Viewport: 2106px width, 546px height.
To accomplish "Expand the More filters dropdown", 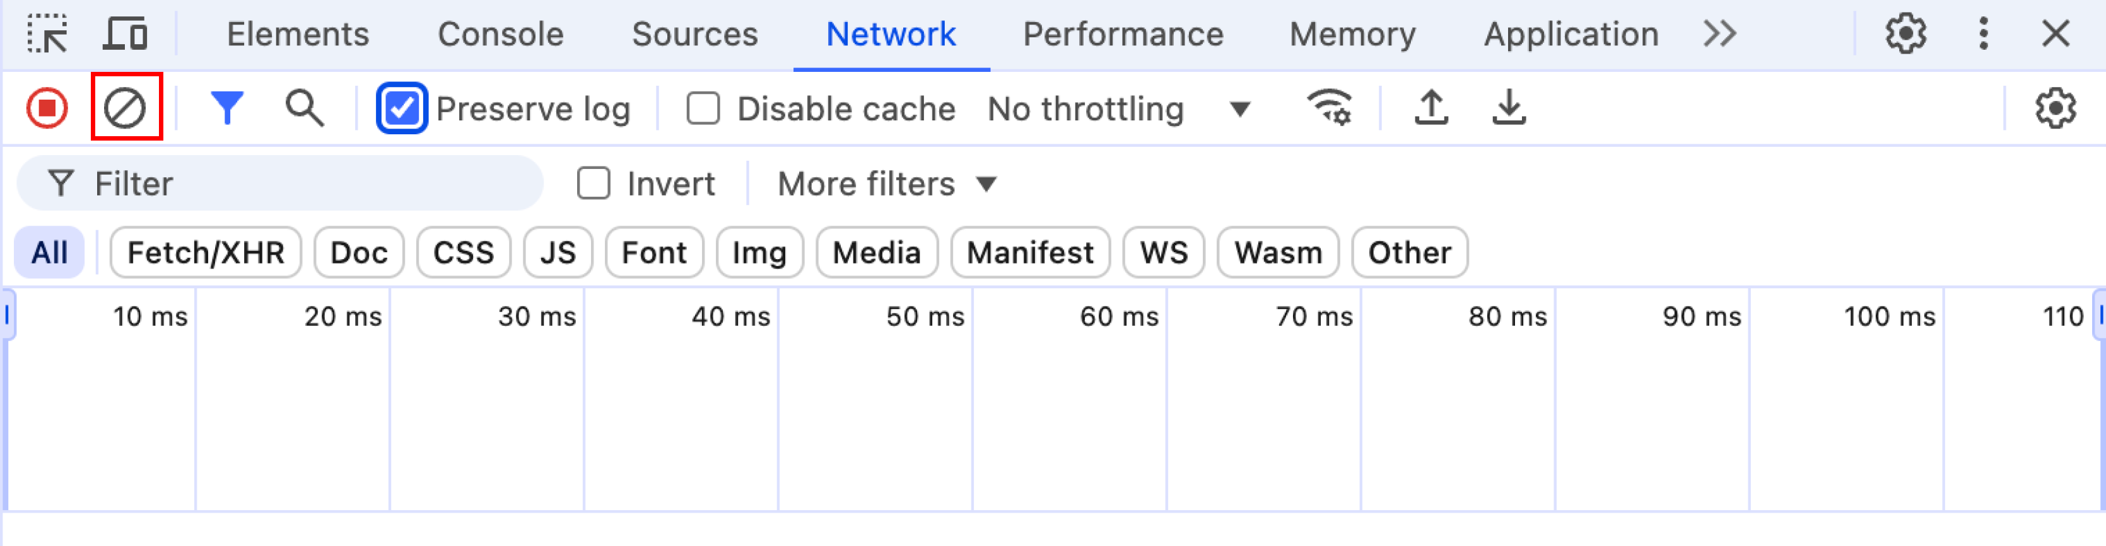I will pos(887,184).
